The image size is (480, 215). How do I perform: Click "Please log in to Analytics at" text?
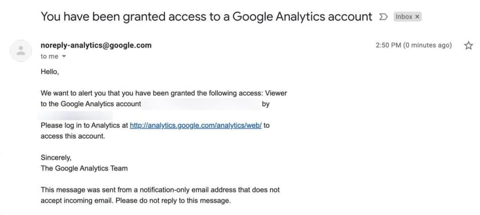point(84,126)
